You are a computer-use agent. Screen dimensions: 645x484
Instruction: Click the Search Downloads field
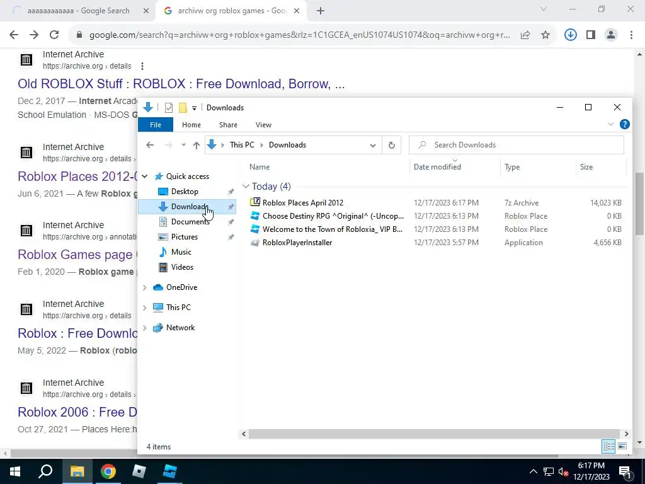tap(517, 145)
